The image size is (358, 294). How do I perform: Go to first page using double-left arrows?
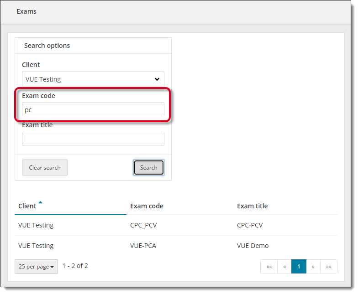(269, 267)
